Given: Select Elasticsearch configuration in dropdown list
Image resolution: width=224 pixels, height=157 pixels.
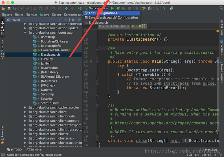Looking at the screenshot, I should [111, 23].
